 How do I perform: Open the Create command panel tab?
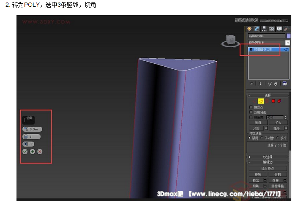coord(249,29)
